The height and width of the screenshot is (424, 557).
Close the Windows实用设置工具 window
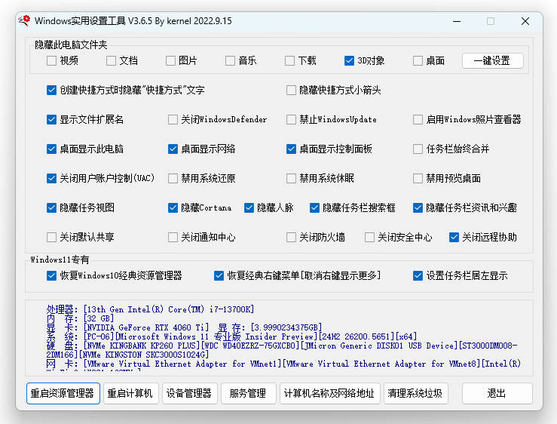pyautogui.click(x=525, y=21)
